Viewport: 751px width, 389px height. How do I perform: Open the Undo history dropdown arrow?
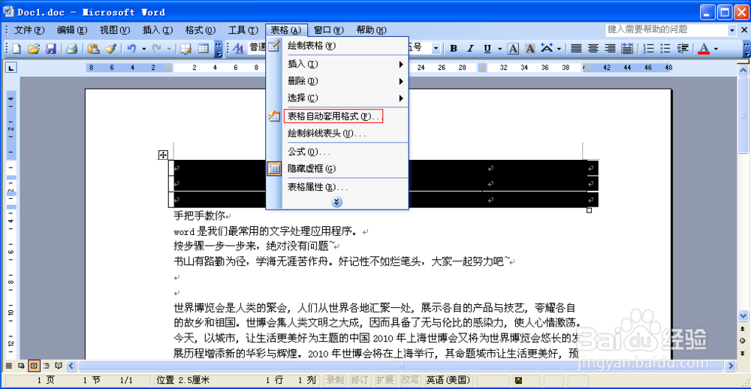[x=143, y=48]
